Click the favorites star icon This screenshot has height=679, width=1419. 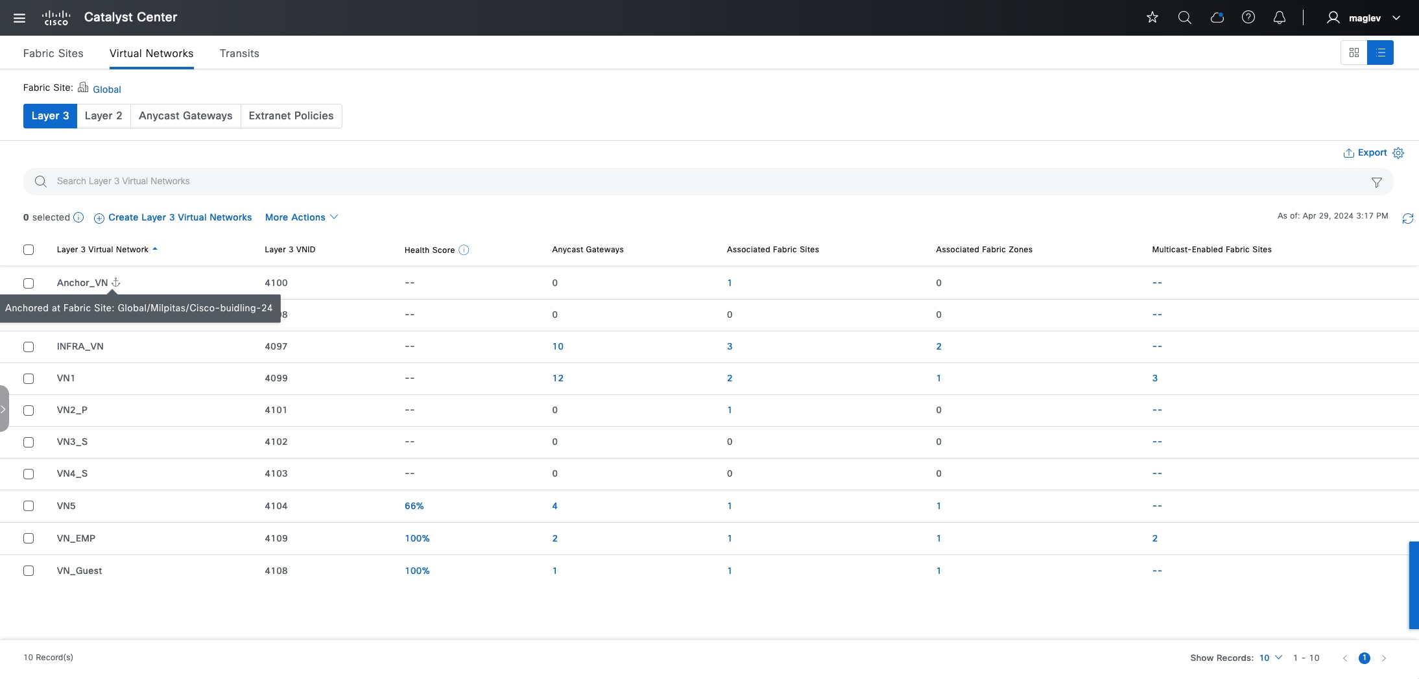pos(1152,18)
